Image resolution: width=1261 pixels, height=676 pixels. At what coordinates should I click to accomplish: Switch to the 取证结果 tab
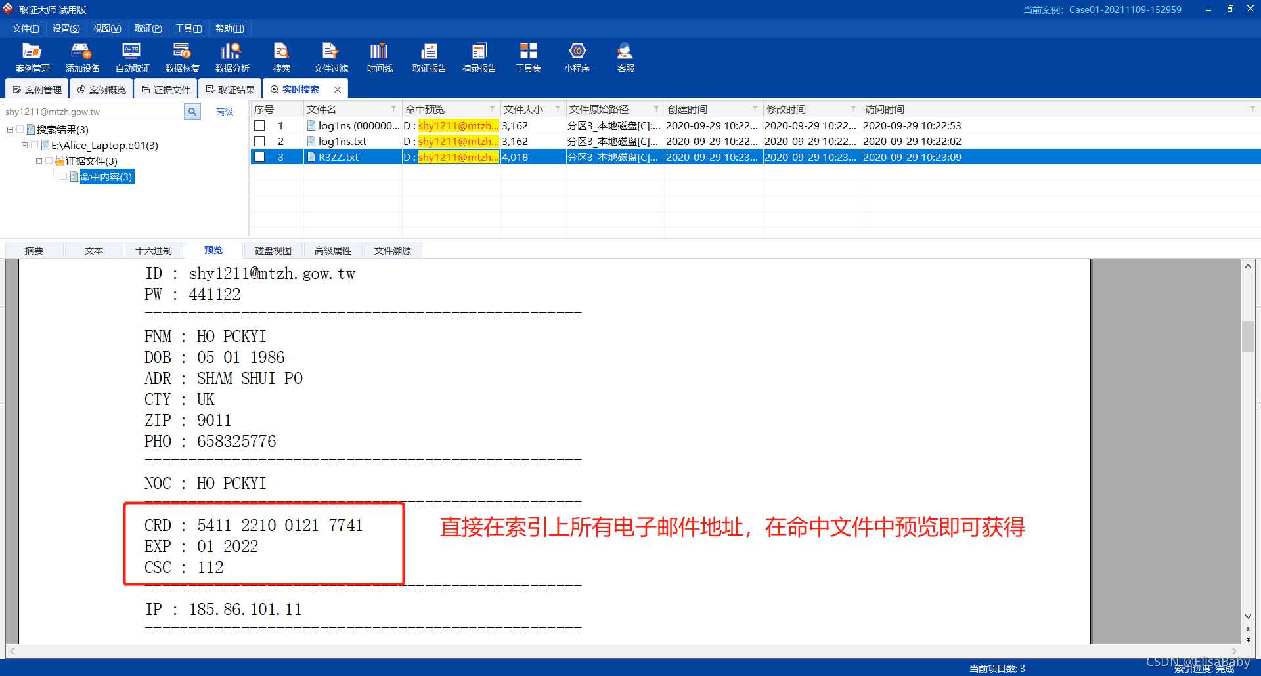[231, 89]
